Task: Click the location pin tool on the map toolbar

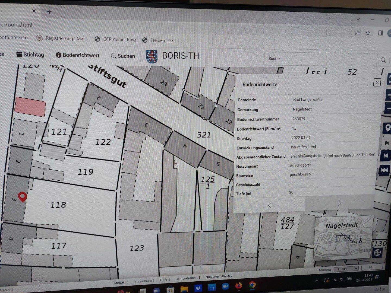Action: (x=387, y=128)
